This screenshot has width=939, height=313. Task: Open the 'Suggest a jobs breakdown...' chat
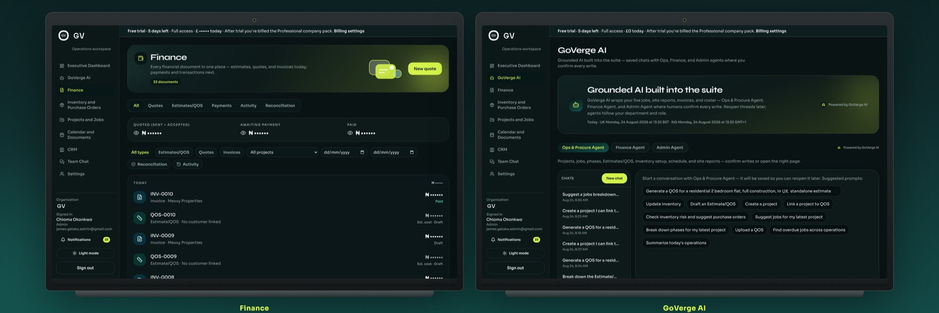pyautogui.click(x=591, y=197)
